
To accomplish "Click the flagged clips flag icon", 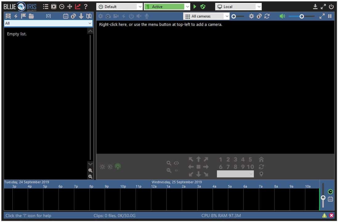I will pos(23,16).
